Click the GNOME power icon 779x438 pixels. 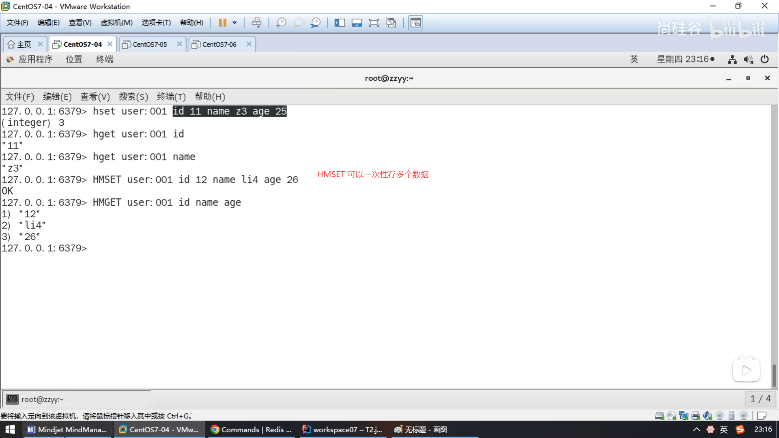point(764,59)
